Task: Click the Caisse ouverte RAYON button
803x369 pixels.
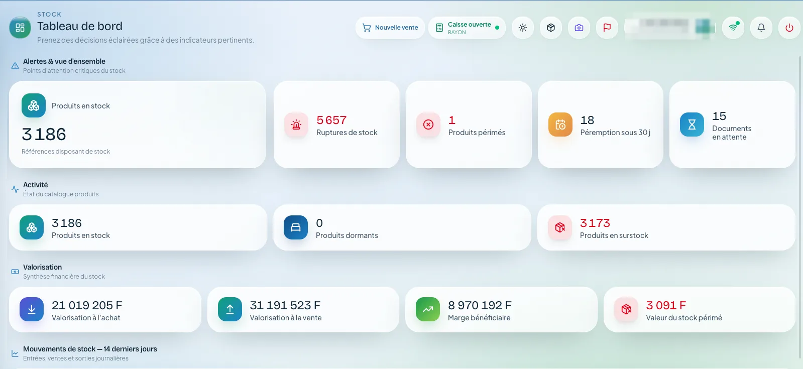Action: click(x=467, y=28)
